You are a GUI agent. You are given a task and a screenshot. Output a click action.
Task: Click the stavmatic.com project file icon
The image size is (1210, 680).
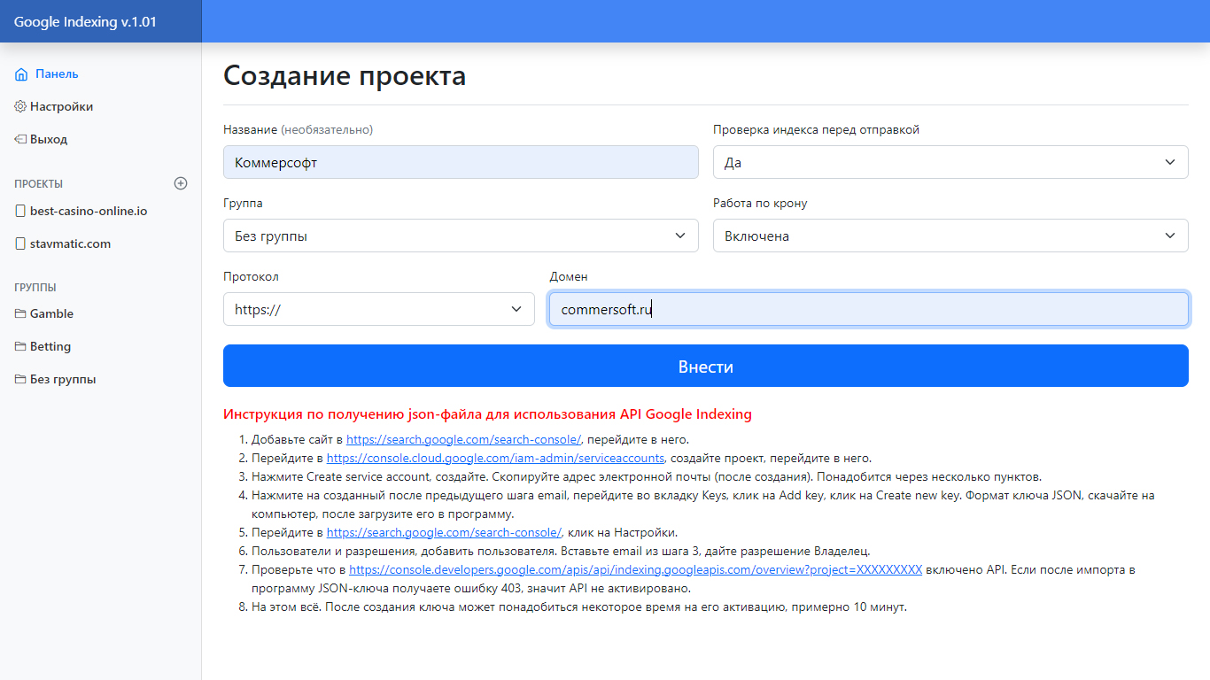[21, 243]
